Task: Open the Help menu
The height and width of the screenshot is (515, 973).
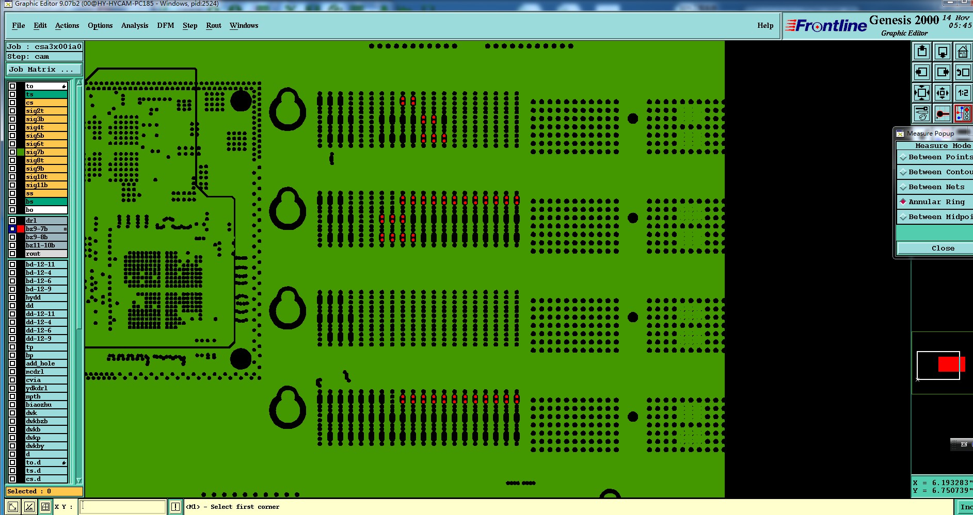Action: [x=765, y=25]
